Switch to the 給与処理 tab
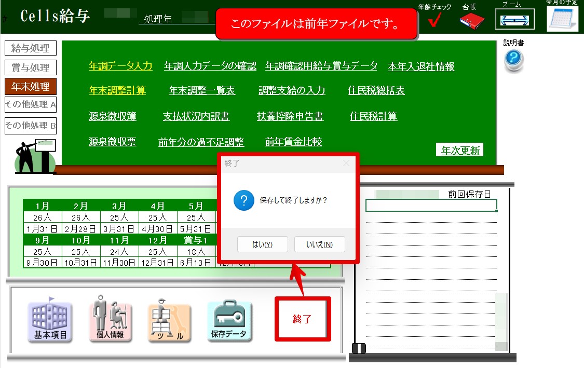 pos(31,48)
